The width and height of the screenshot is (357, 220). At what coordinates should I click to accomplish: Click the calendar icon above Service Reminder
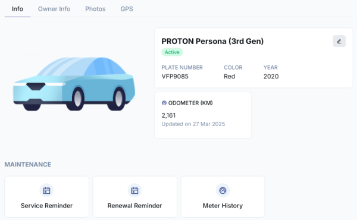[x=46, y=190]
